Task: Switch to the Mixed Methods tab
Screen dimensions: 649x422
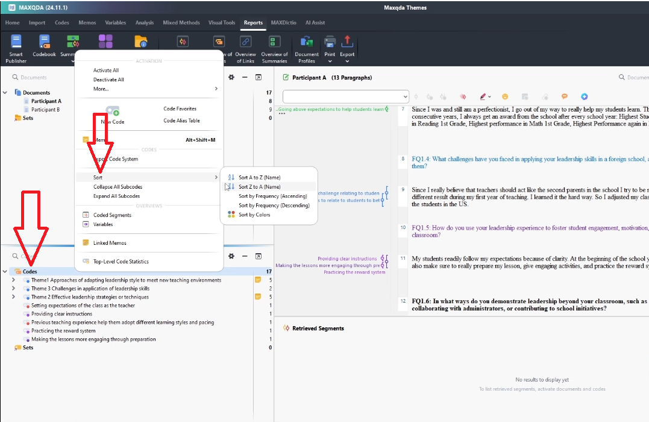Action: 181,23
